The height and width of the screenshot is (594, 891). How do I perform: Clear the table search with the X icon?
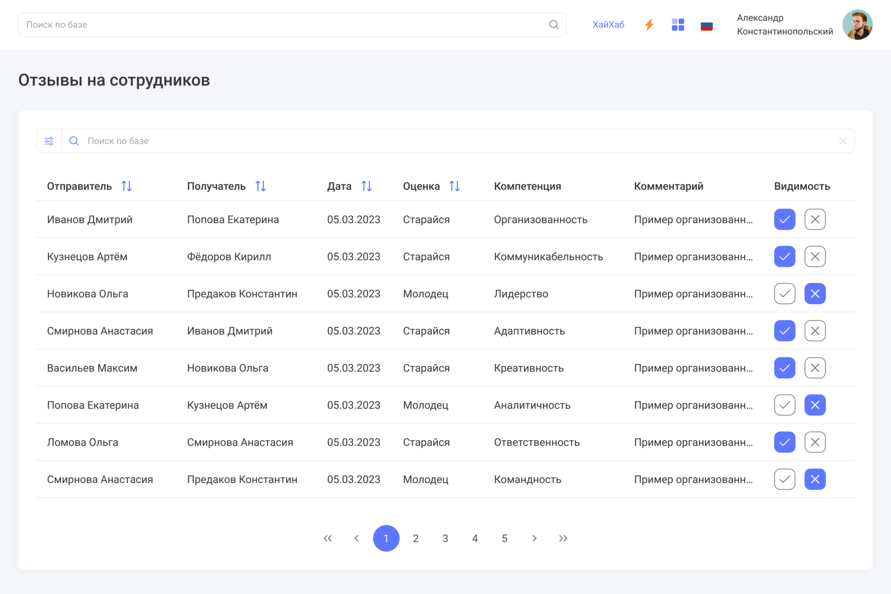843,141
